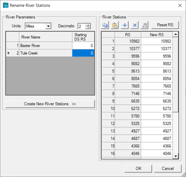Viewport: 186px width, 177px height.
Task: Click the New RS column header
Action: tap(157, 35)
